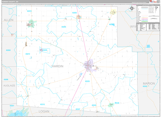161x117 pixels.
Task: Click ZIP code label 43345
Action: [94, 105]
